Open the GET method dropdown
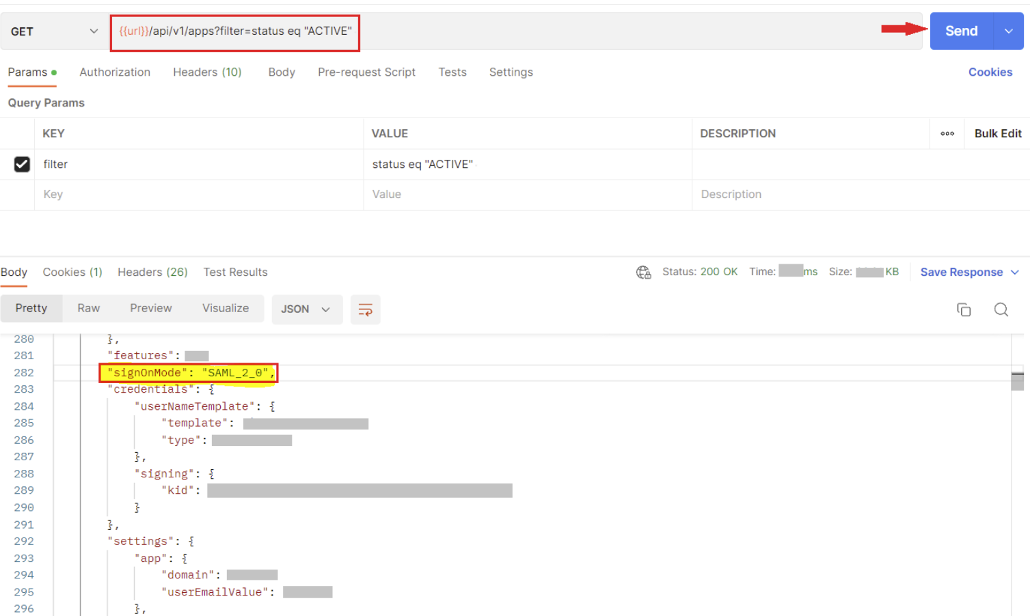Viewport: 1030px width, 616px height. (x=54, y=31)
